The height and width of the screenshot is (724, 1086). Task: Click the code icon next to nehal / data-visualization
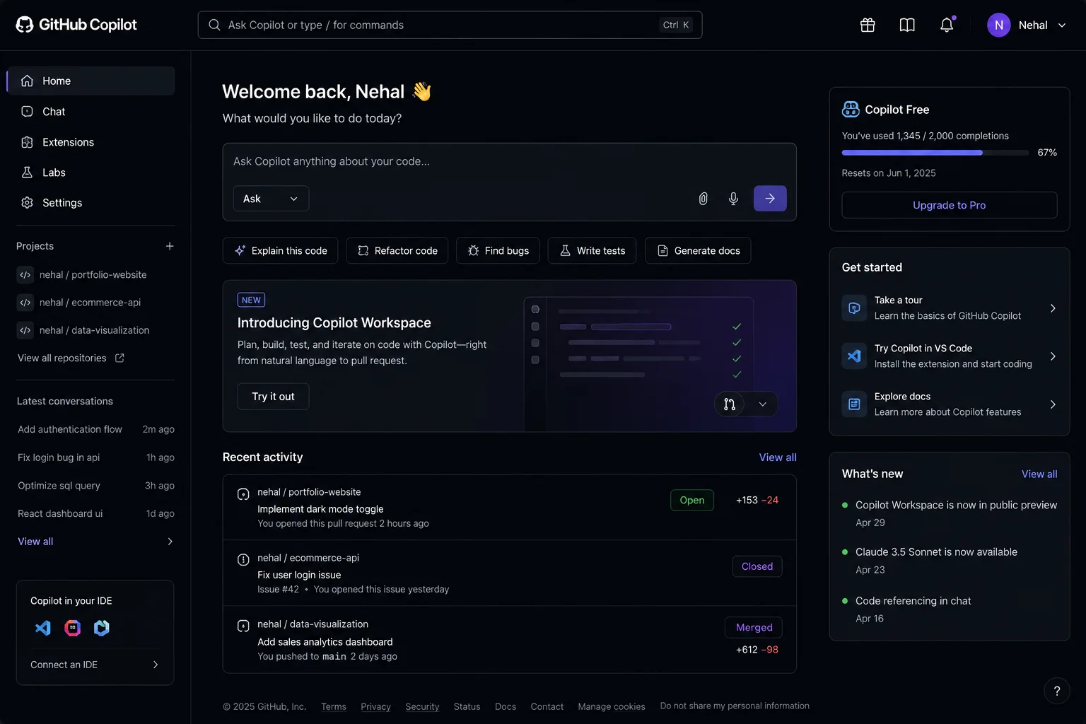(x=25, y=330)
